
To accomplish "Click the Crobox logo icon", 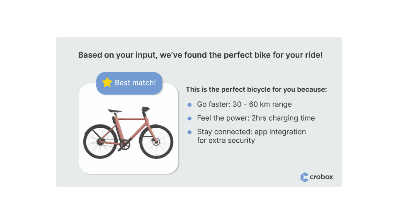I will point(305,177).
